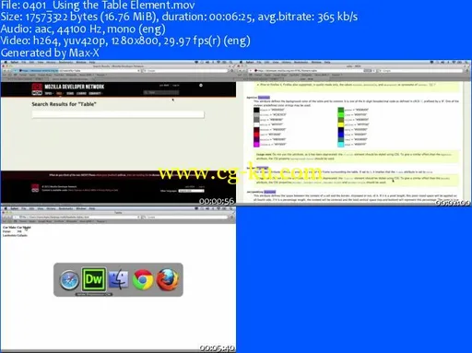Select Finder in the app switcher
Screen dimensions: 472x353
pos(119,279)
